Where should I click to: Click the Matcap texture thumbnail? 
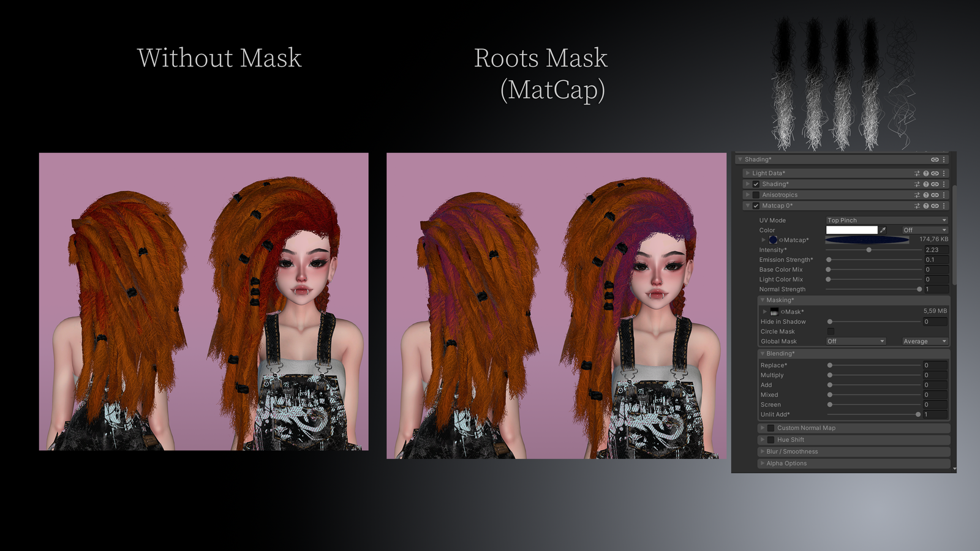[773, 240]
